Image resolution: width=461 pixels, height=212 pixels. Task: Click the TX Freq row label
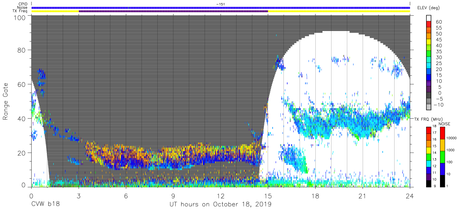20,11
